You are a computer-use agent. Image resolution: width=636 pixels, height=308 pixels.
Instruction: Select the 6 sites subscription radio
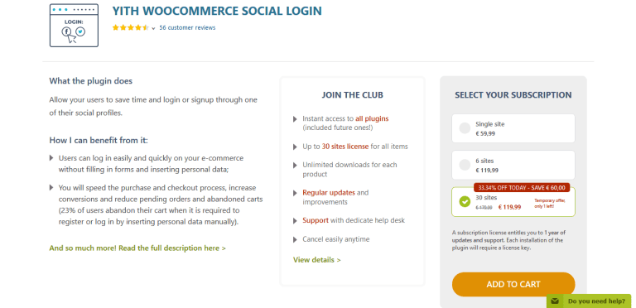[x=465, y=165]
